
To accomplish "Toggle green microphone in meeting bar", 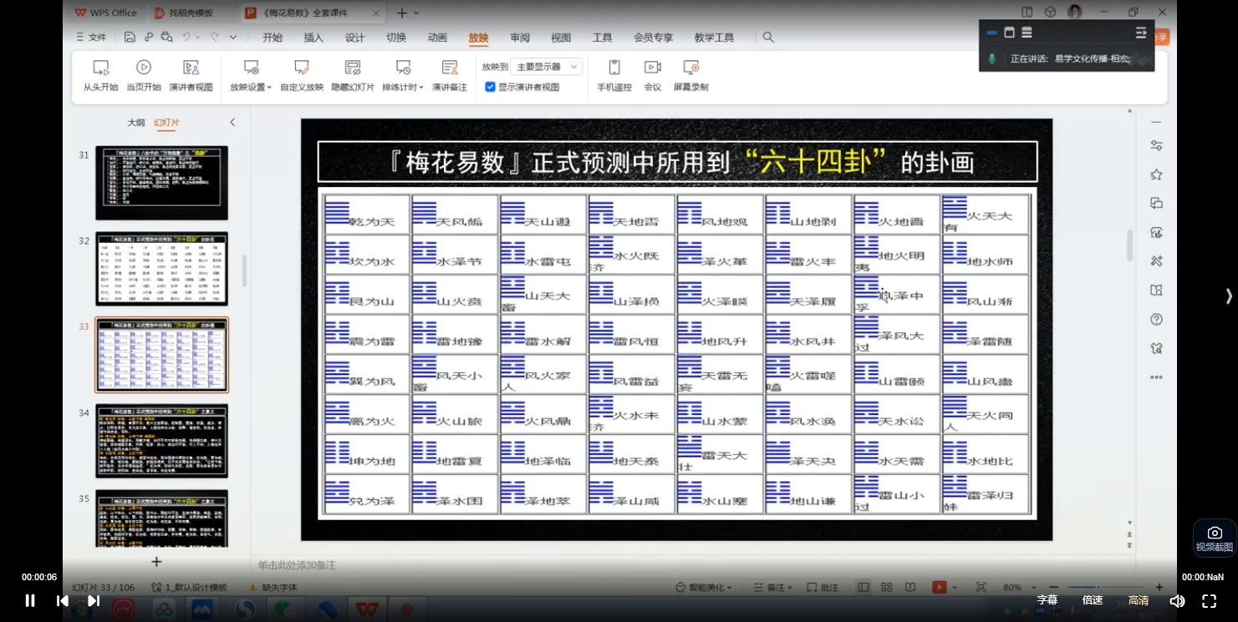I will pyautogui.click(x=992, y=58).
